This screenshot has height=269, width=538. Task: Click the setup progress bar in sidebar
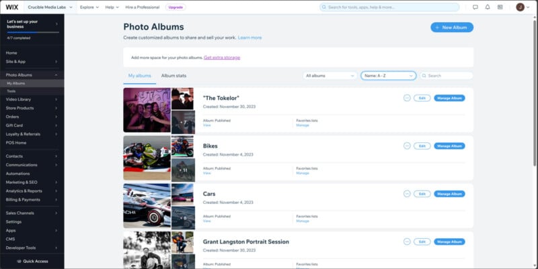click(30, 32)
